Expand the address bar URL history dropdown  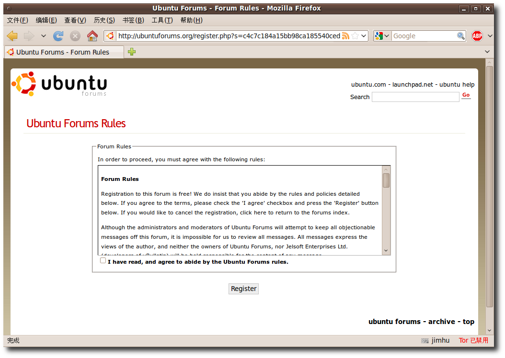(x=364, y=36)
